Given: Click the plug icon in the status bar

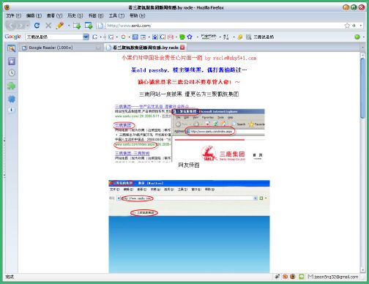Looking at the screenshot, I should click(x=277, y=277).
